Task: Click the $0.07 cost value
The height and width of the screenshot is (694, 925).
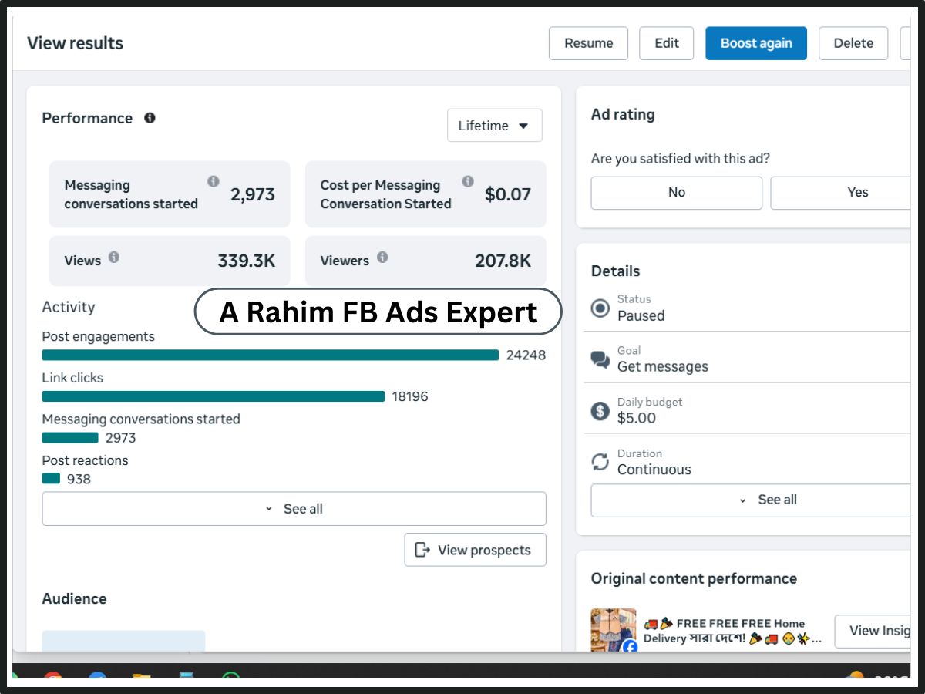Action: pos(508,194)
